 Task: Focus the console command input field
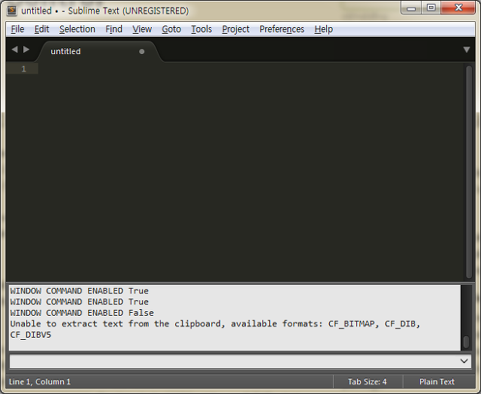pyautogui.click(x=240, y=362)
